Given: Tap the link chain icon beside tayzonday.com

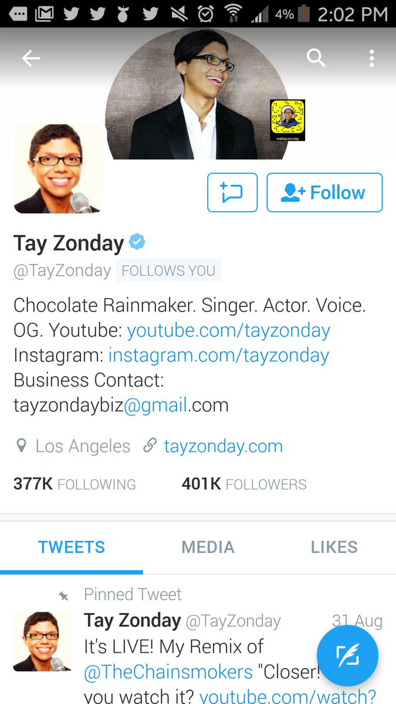Looking at the screenshot, I should 150,446.
